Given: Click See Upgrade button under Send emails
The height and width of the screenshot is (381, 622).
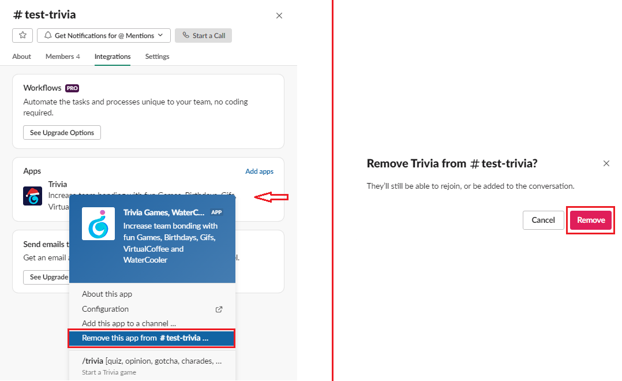Looking at the screenshot, I should (x=46, y=277).
